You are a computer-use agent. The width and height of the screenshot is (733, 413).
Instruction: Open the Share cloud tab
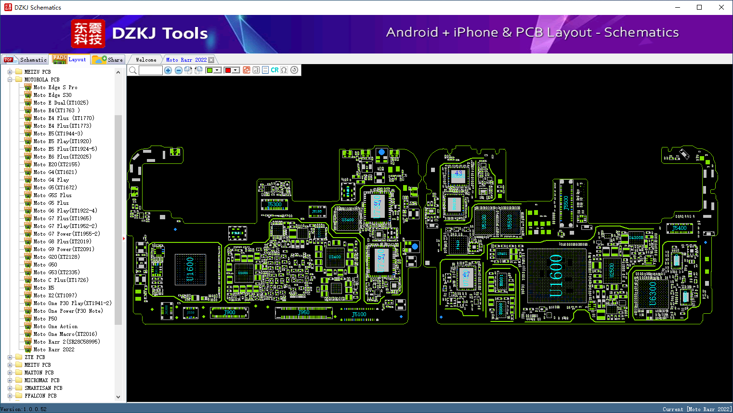pos(108,60)
